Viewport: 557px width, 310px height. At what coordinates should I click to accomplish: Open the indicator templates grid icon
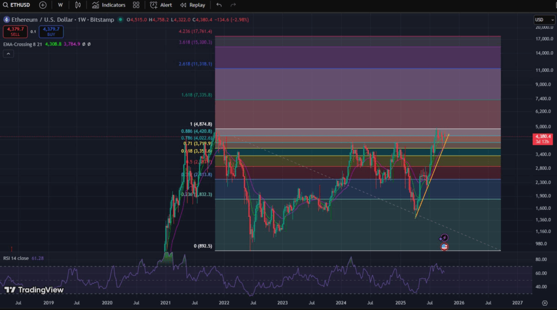[x=136, y=5]
